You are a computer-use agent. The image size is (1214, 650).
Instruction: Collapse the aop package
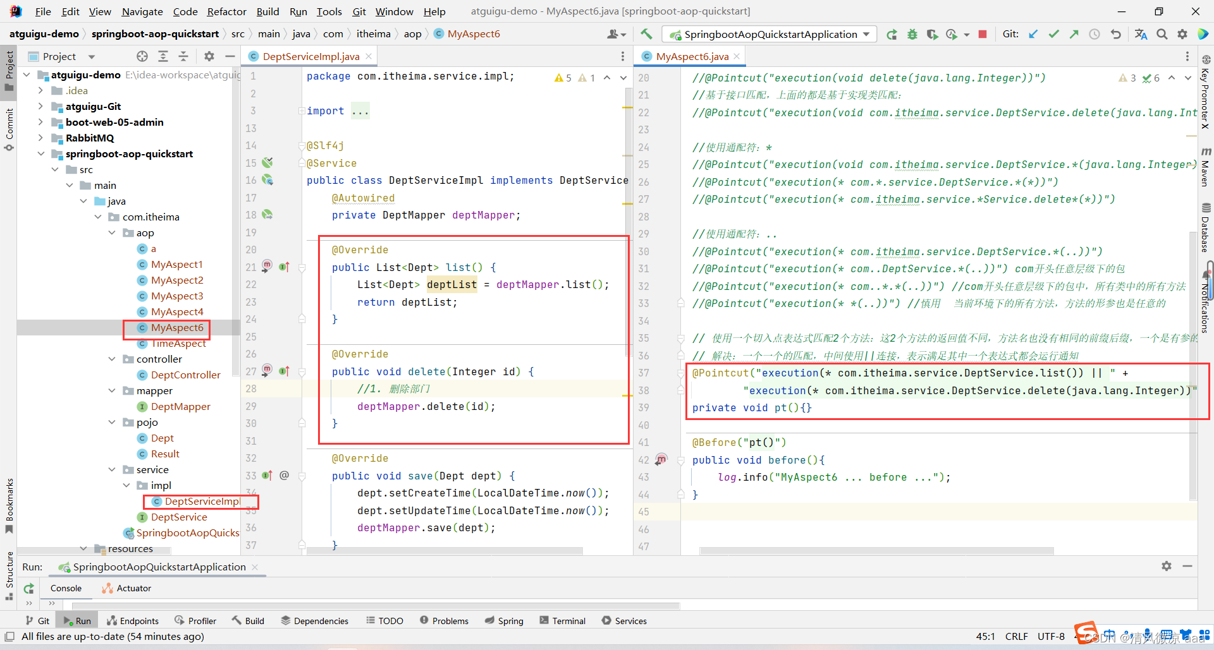[x=112, y=232]
